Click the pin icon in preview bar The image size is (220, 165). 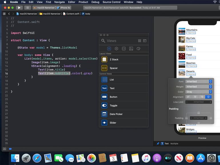click(158, 144)
